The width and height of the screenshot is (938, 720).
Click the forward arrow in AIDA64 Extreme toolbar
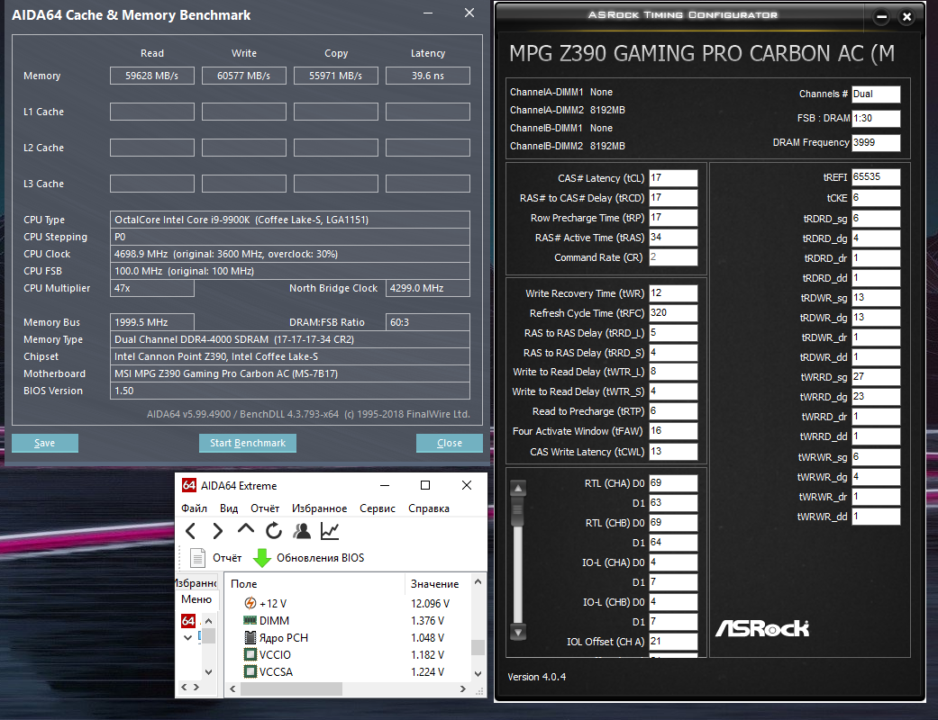(x=218, y=531)
